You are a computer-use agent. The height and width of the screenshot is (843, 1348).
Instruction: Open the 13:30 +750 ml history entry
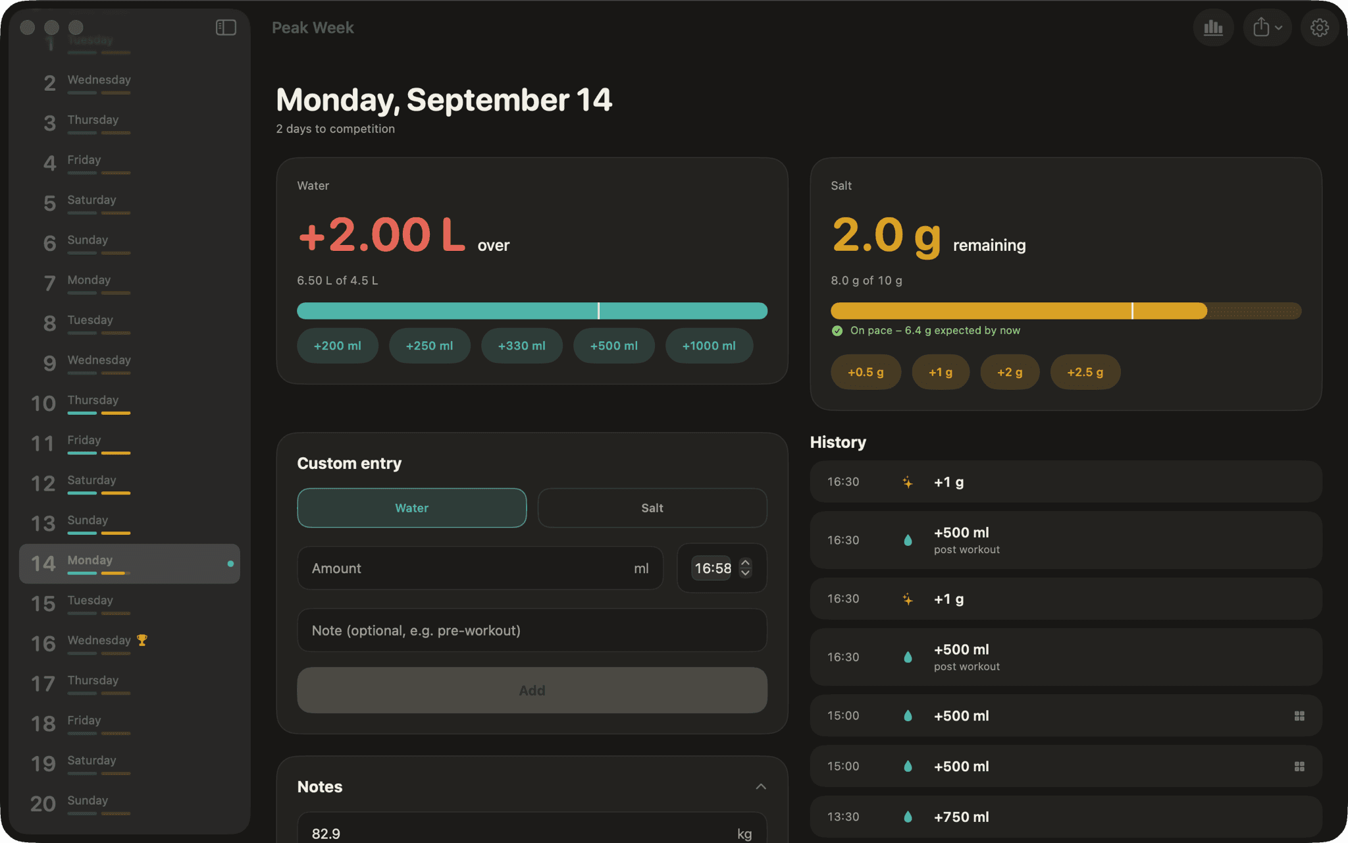click(x=1066, y=817)
